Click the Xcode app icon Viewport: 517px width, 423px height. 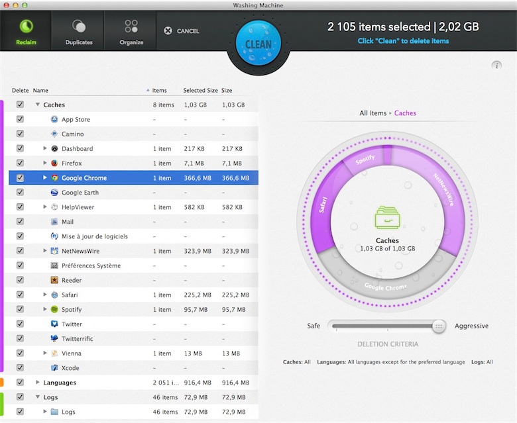pos(54,367)
